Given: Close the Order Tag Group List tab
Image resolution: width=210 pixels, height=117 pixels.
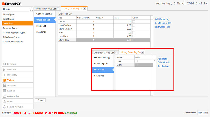Looking at the screenshot, I should pyautogui.click(x=58, y=9).
